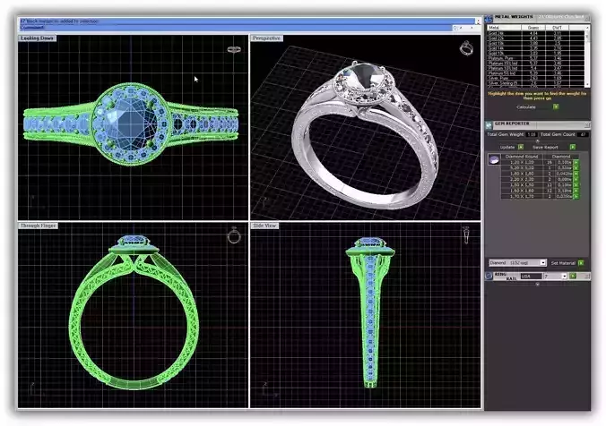
Task: Select the 1.20 X 1.20 gem size cell
Action: click(522, 162)
